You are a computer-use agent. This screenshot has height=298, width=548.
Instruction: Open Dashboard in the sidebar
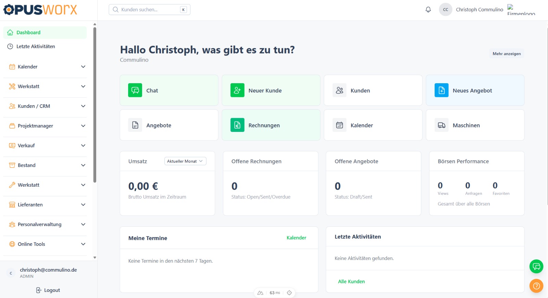click(45, 33)
